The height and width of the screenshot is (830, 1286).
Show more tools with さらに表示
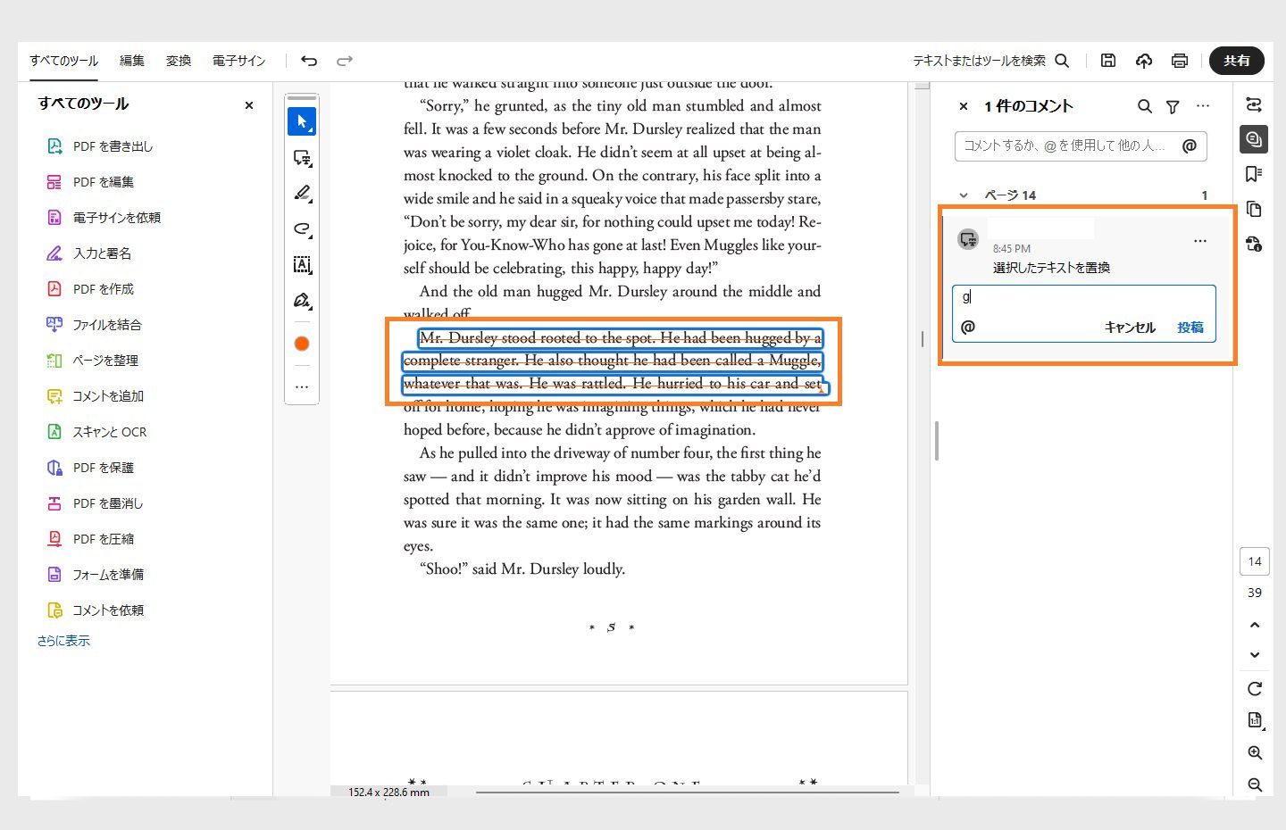coord(63,640)
